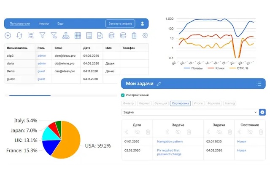Hide the Состояние column with eye icon
Image resolution: width=270 pixels, height=177 pixels.
tap(250, 132)
